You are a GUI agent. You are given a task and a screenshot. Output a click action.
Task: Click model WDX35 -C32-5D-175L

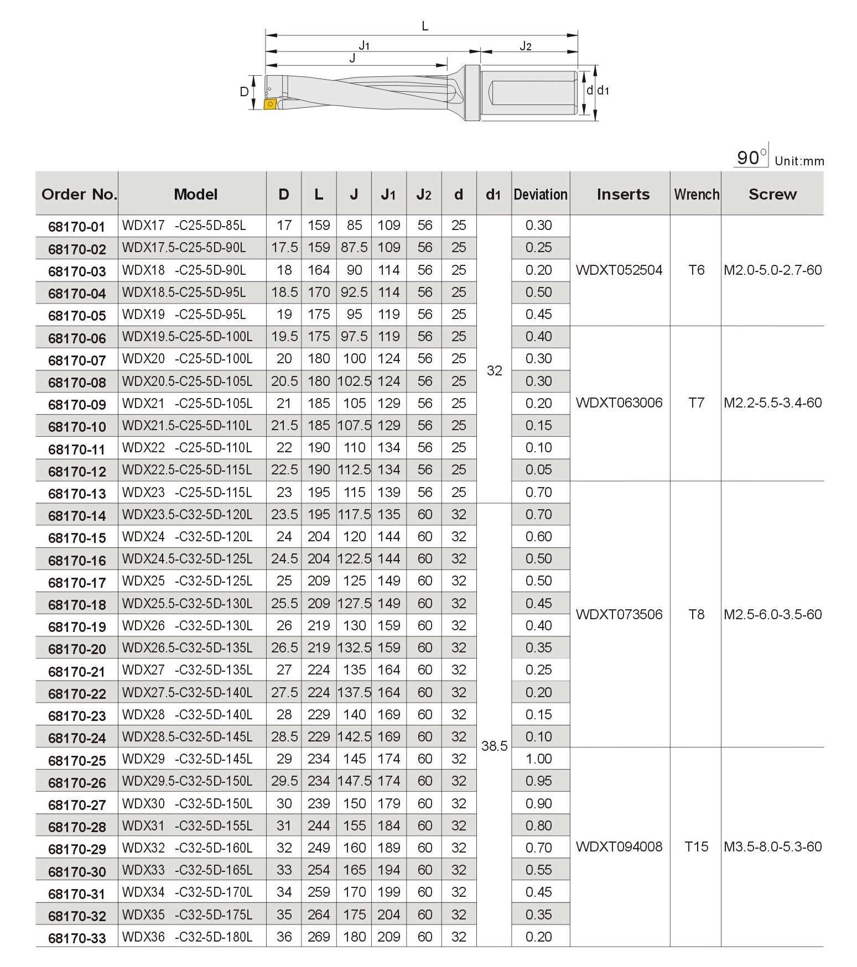point(187,914)
